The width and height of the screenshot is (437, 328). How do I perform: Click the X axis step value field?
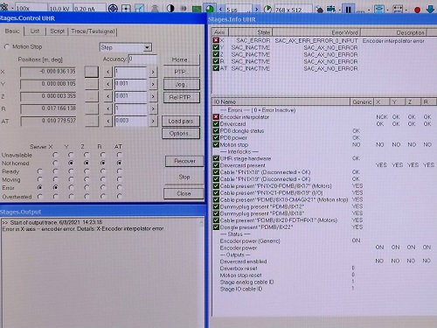tap(130, 72)
